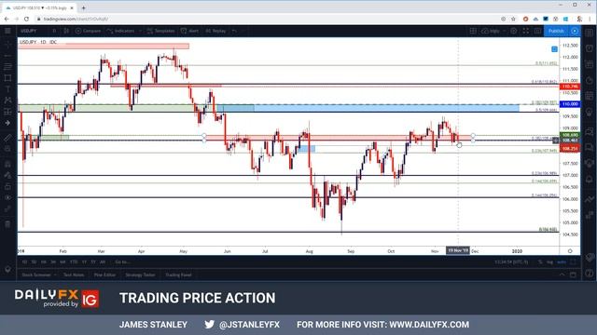Toggle stay in drawing mode icon

coord(7,175)
